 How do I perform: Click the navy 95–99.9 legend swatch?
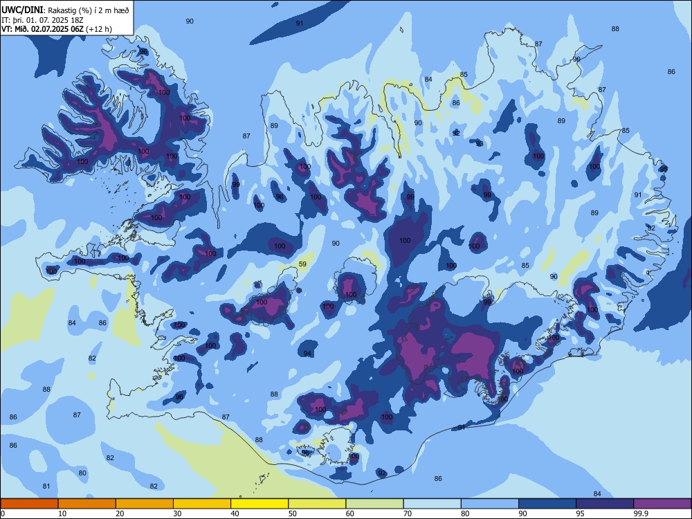pos(605,504)
